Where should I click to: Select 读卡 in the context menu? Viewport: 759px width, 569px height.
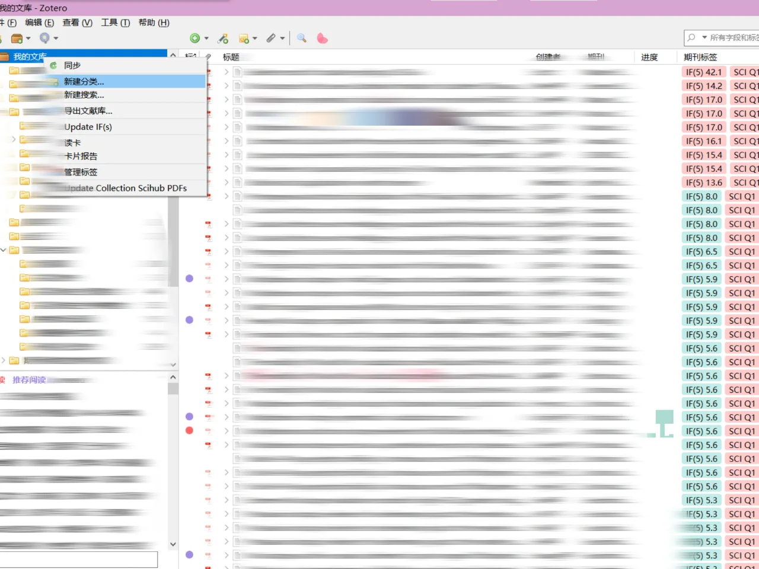pyautogui.click(x=126, y=143)
